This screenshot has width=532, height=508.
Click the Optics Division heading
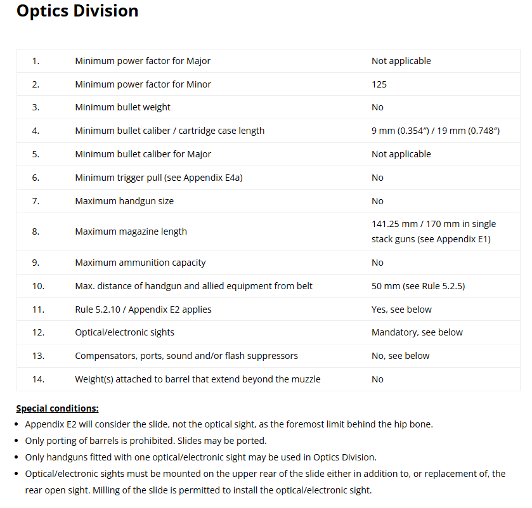point(77,11)
